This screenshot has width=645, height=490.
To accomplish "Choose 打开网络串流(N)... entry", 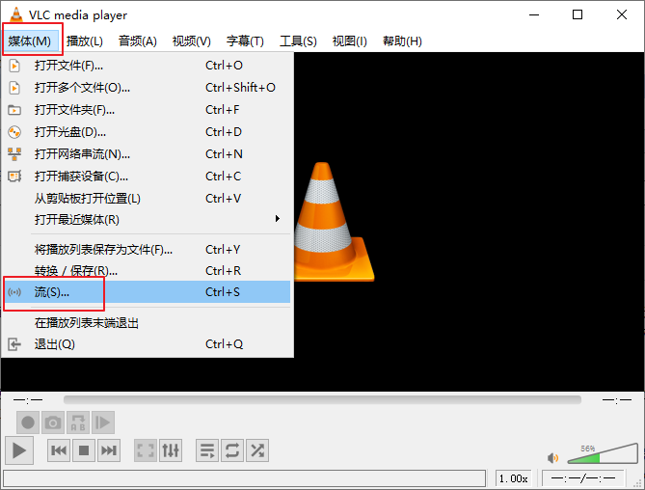I will (147, 154).
